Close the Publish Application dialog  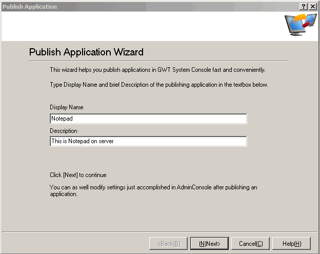[x=312, y=6]
